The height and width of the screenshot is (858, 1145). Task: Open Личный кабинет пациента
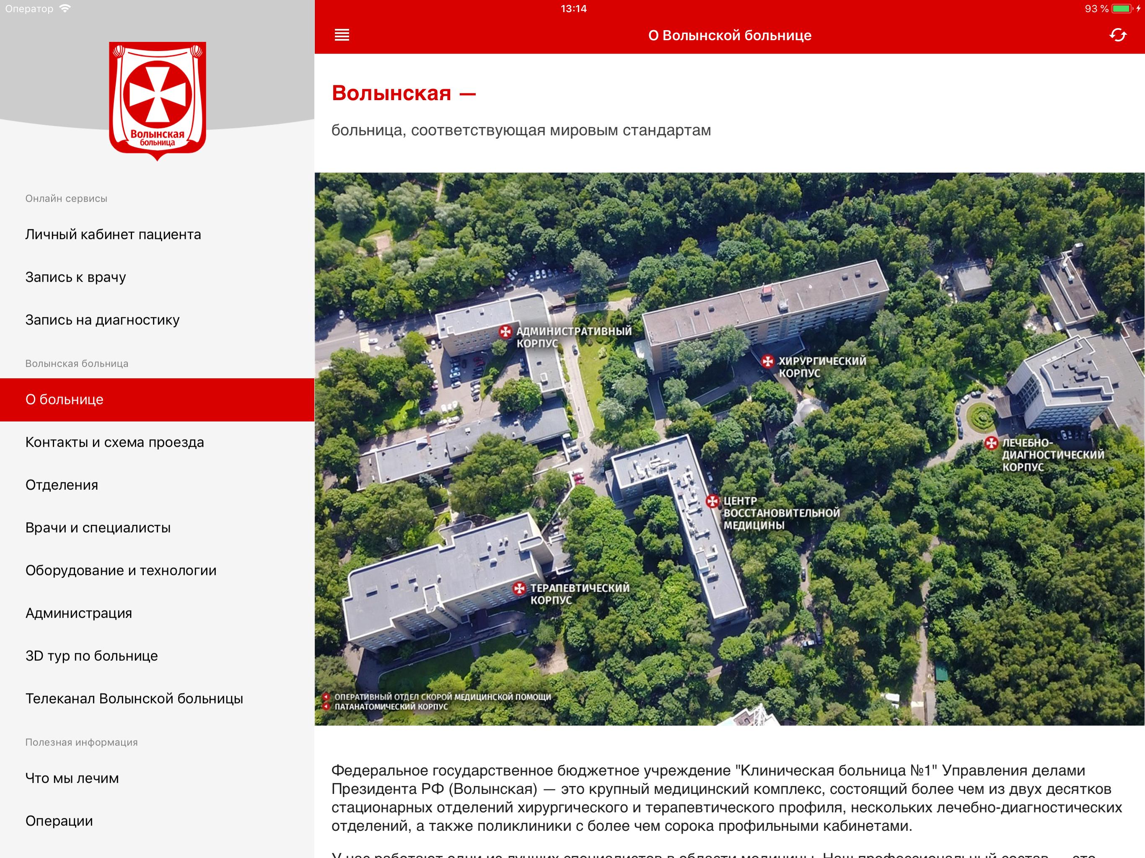(157, 235)
